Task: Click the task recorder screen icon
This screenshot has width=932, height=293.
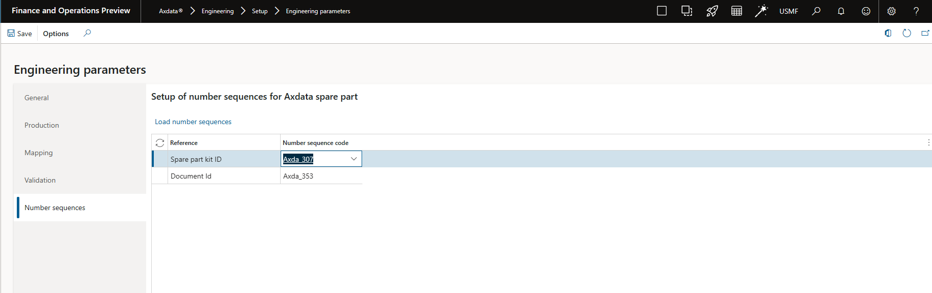Action: click(687, 11)
